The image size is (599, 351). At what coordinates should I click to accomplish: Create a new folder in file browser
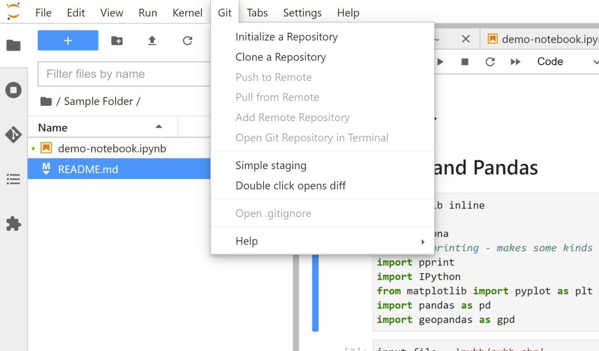tap(116, 41)
